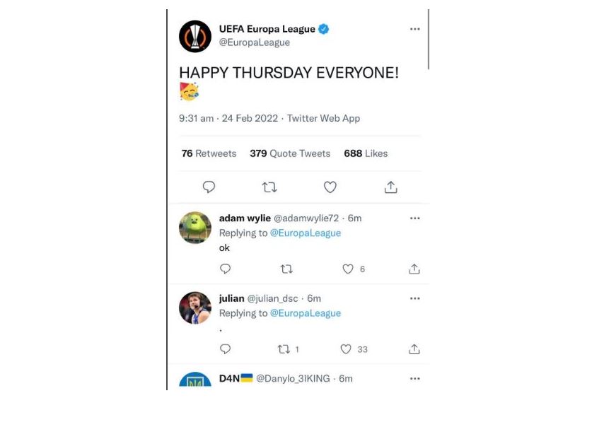Open UEFA Europa League profile picture
Viewport: 604px width, 427px height.
click(195, 36)
